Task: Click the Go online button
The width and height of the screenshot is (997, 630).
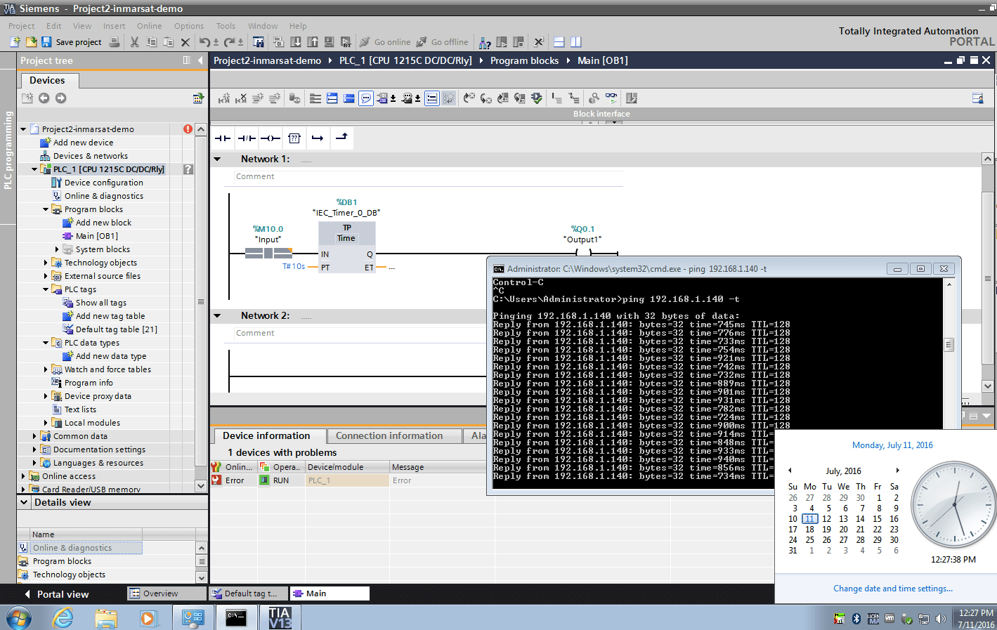Action: click(385, 42)
